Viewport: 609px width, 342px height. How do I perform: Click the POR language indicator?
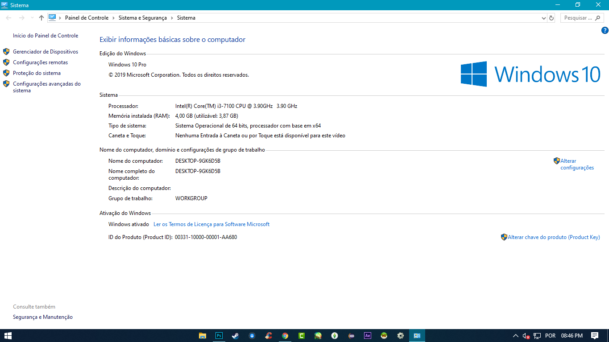[x=551, y=336]
